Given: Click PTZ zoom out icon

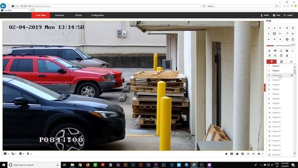Looking at the screenshot, I should coord(293,28).
